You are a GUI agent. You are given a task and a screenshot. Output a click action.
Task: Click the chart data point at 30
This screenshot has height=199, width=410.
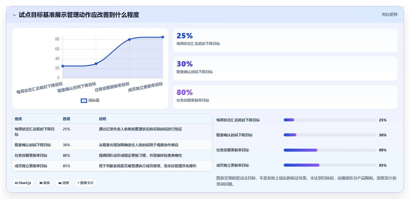[x=96, y=64]
